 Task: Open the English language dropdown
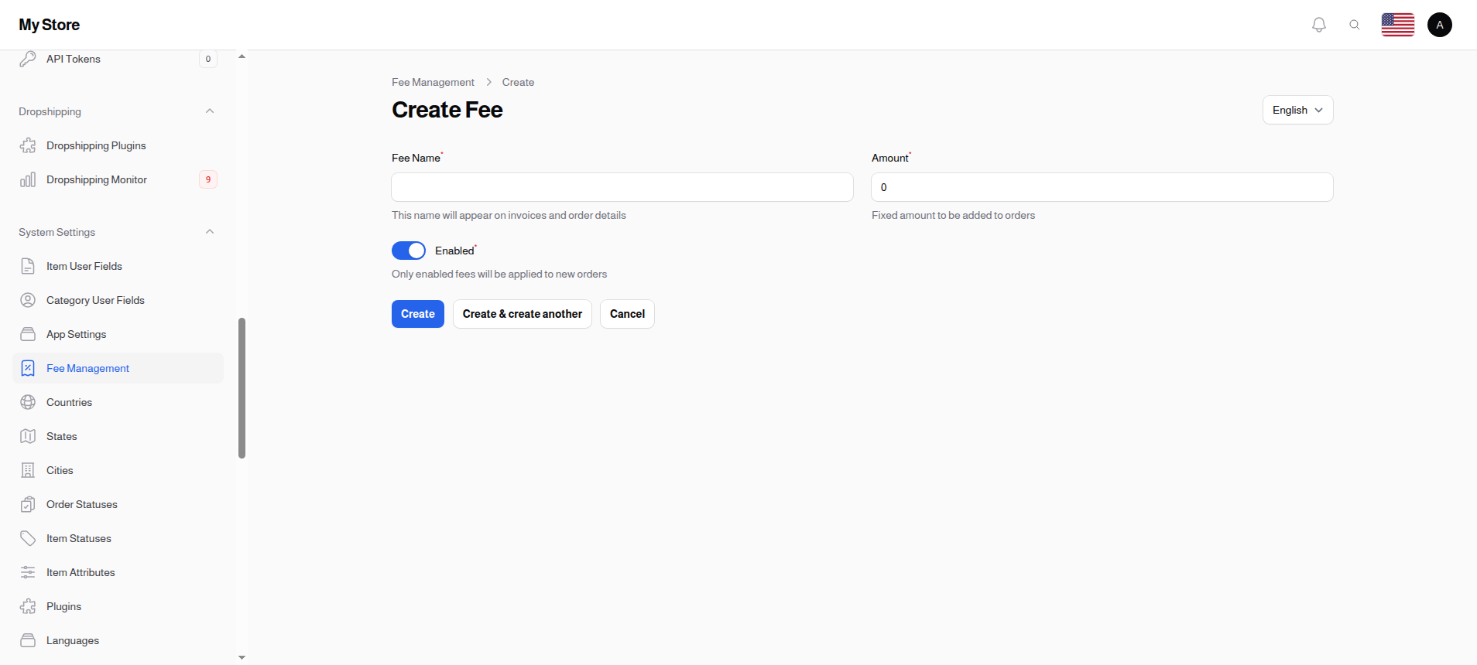coord(1297,110)
